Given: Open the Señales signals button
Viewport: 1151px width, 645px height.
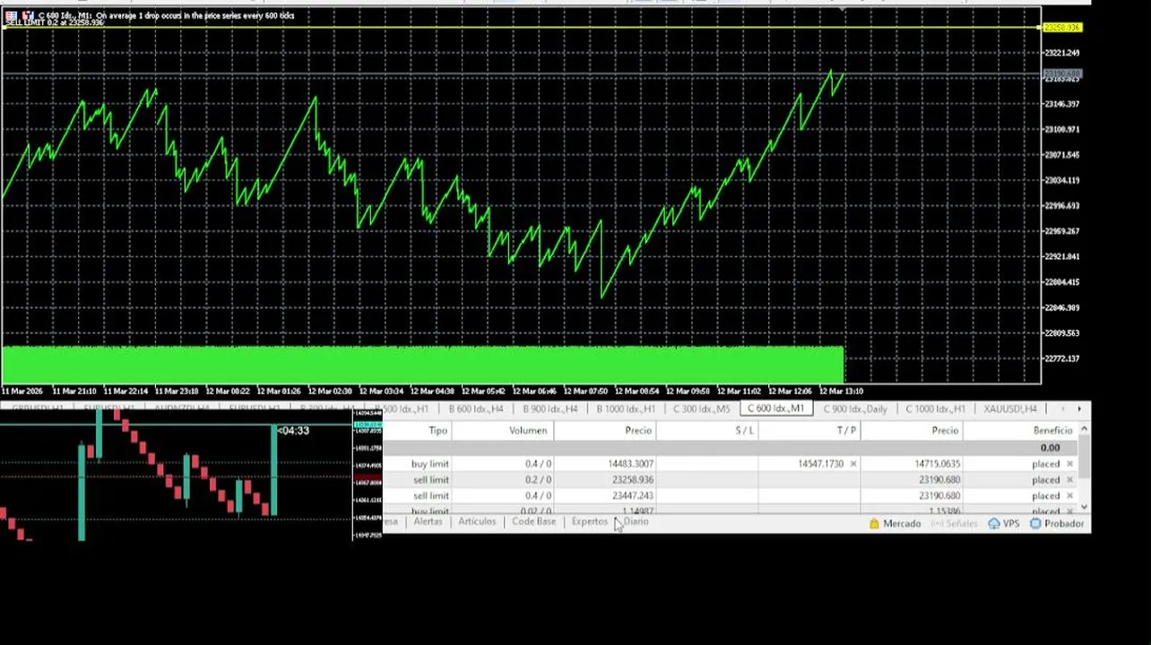Looking at the screenshot, I should [954, 523].
